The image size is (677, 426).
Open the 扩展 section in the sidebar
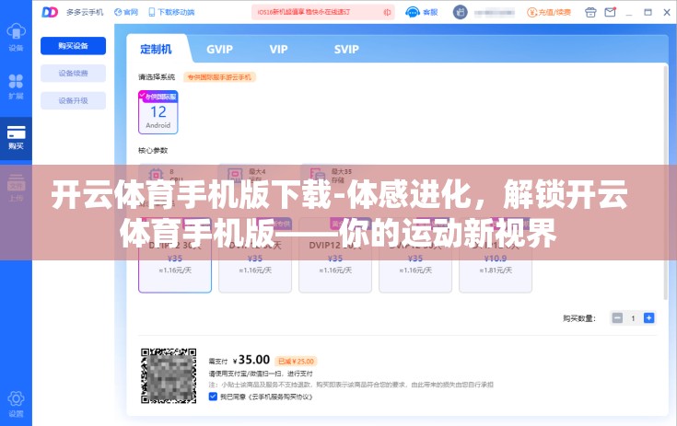pos(16,86)
